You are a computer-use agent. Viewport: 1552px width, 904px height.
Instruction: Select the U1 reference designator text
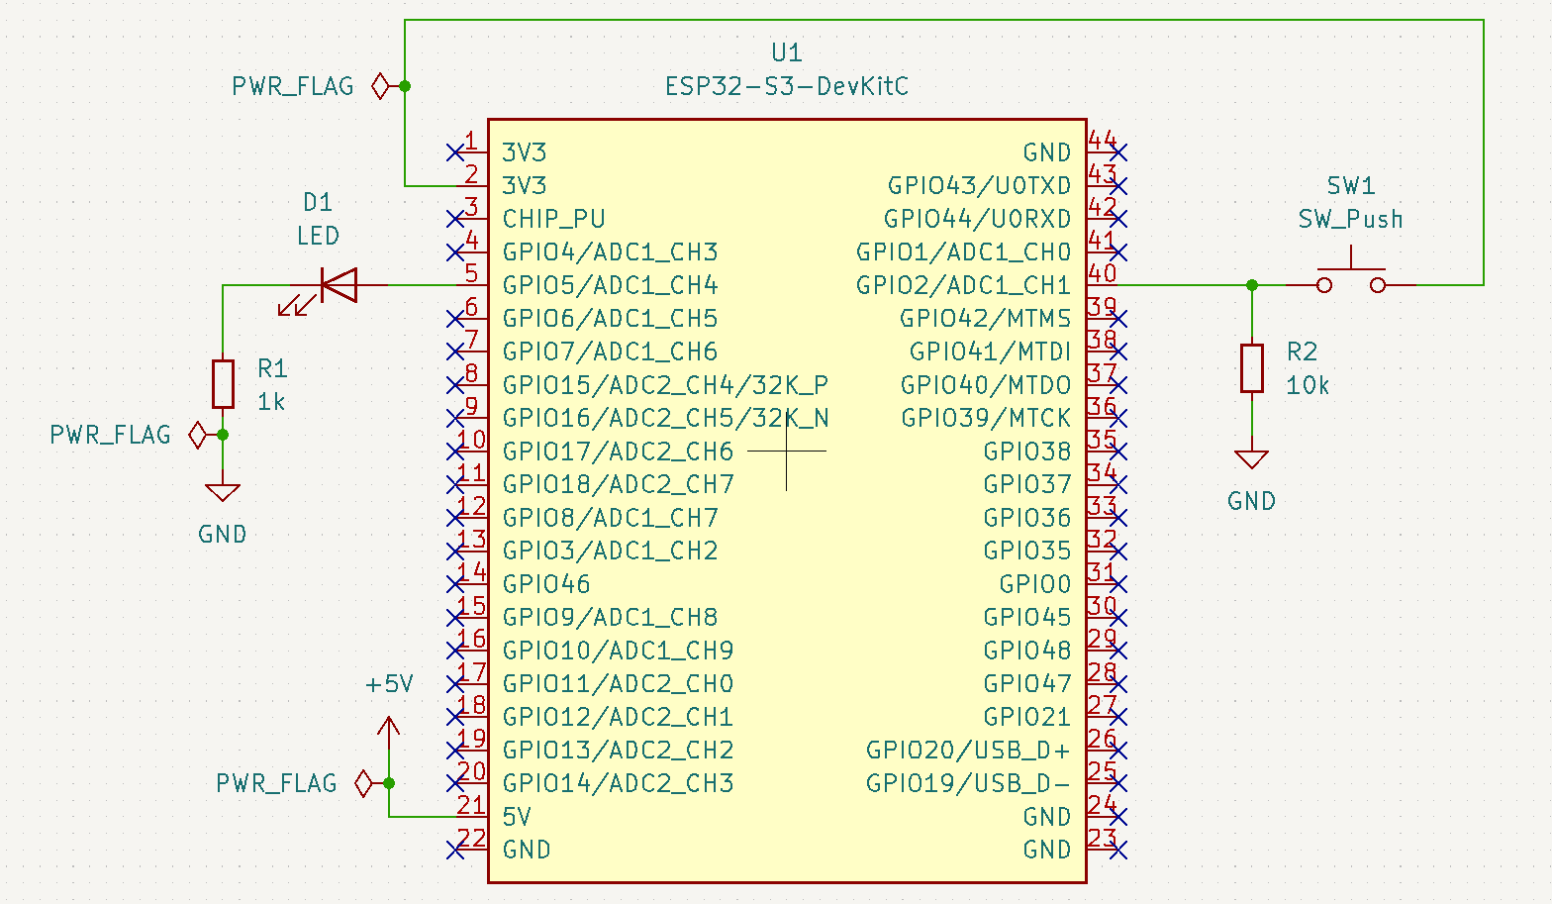coord(787,52)
